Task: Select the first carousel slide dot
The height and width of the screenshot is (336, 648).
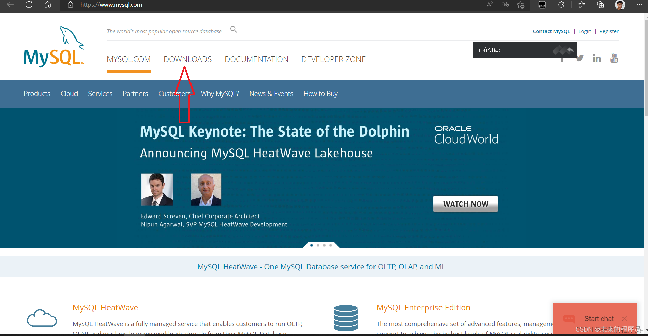Action: click(312, 245)
